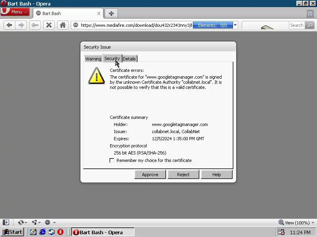Go back with the back arrow
This screenshot has width=317, height=237.
point(9,25)
